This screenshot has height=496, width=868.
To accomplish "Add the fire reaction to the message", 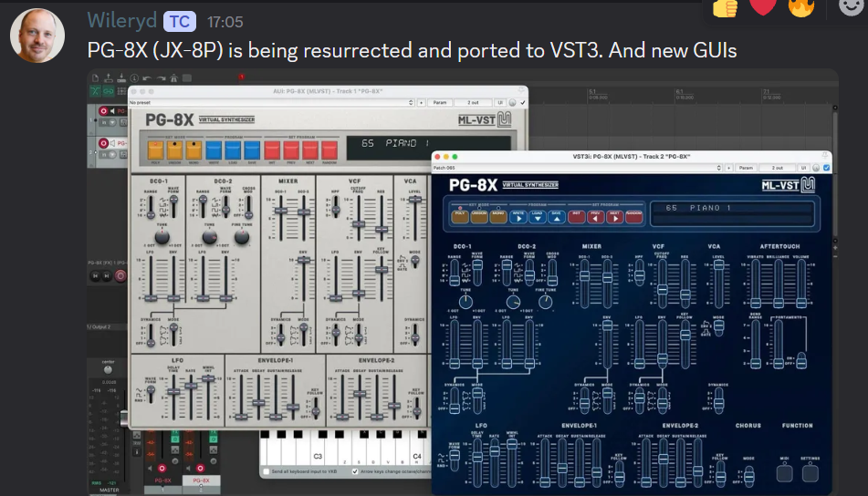I will tap(801, 7).
